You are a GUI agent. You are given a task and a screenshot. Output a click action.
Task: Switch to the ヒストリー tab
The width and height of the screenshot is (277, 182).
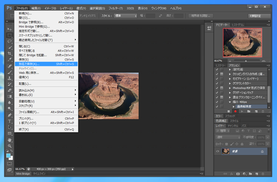point(220,65)
